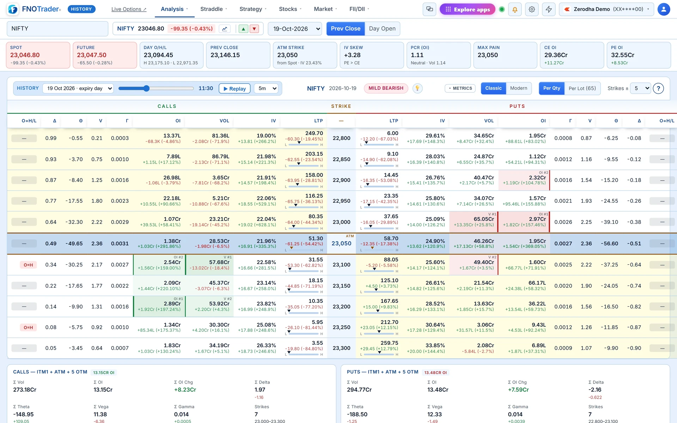Select Day Open comparison mode

(382, 29)
